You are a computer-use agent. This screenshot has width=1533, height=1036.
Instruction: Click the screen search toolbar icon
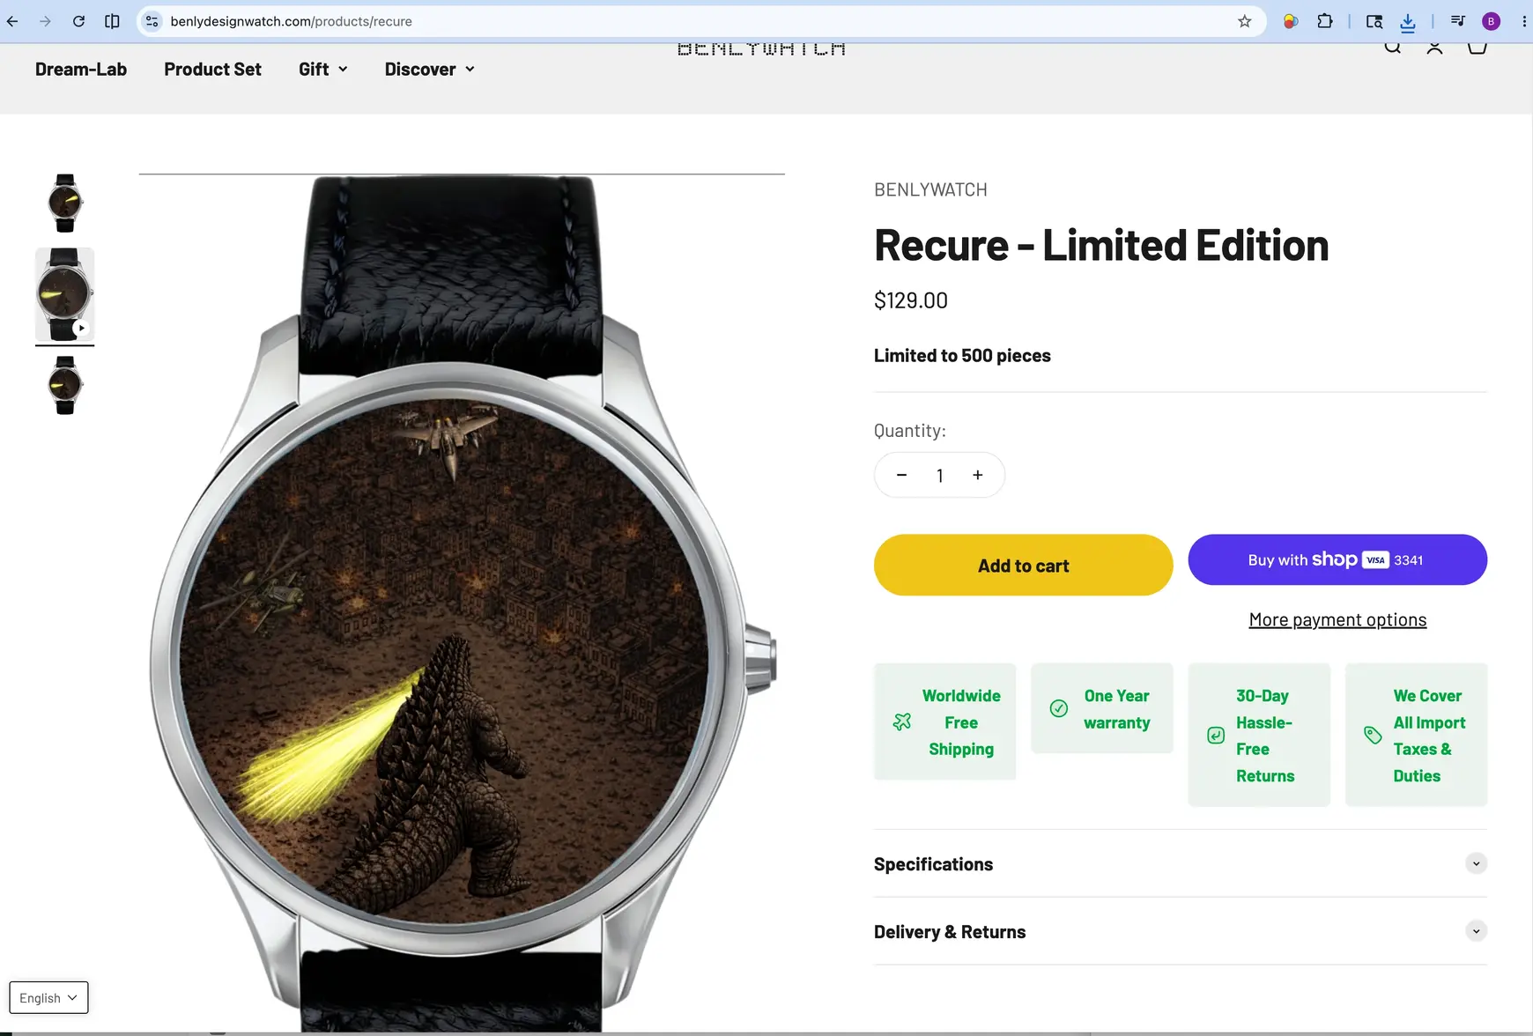click(x=1374, y=21)
